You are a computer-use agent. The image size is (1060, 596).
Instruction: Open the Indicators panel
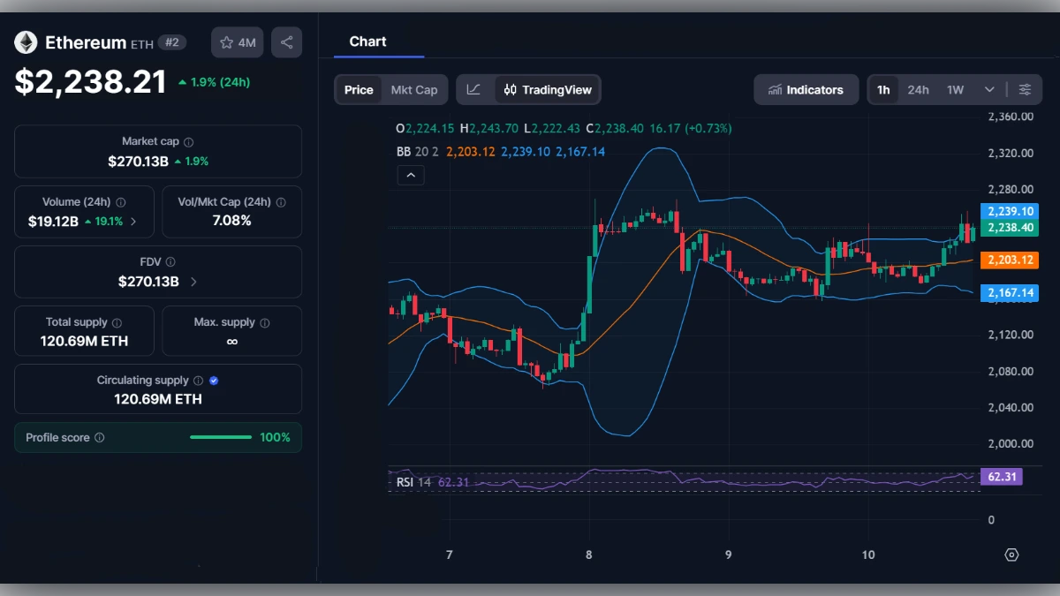coord(806,89)
